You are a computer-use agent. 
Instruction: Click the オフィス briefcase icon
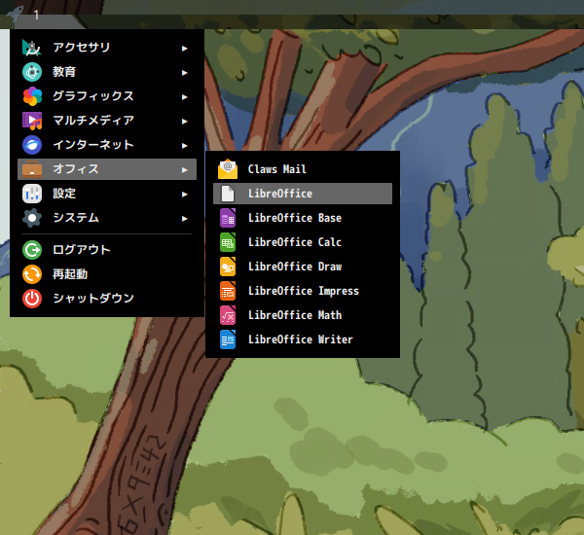coord(32,169)
